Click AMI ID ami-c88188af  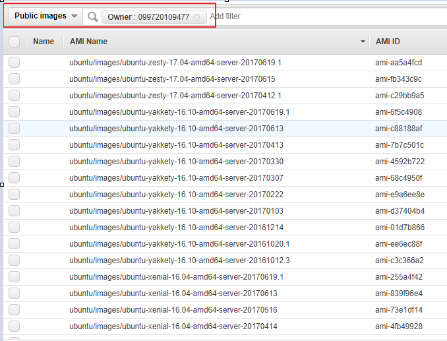pos(398,129)
